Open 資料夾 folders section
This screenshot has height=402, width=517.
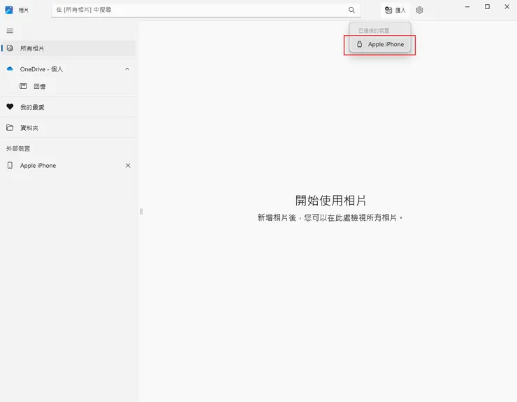tap(68, 128)
